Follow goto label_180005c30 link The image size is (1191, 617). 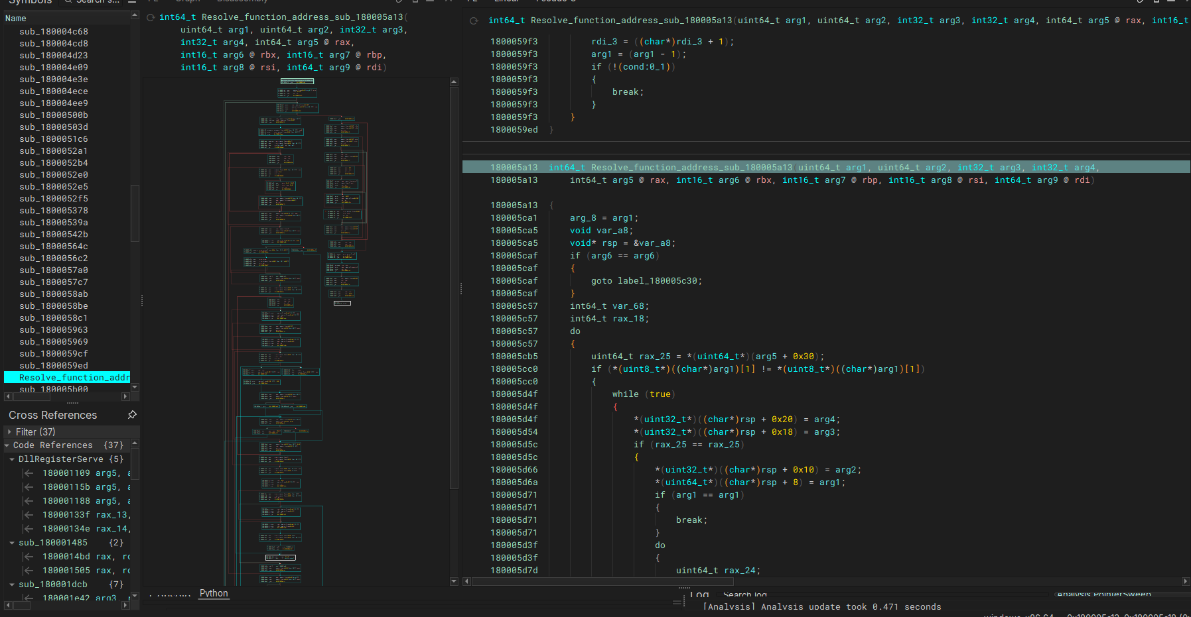tap(658, 281)
